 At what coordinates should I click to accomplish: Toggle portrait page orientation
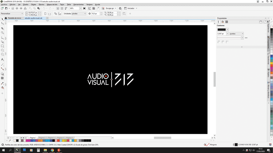[45, 14]
